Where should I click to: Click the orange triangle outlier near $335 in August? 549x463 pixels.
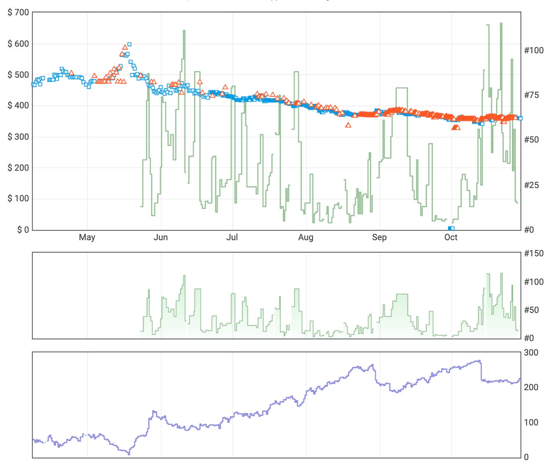[x=348, y=124]
